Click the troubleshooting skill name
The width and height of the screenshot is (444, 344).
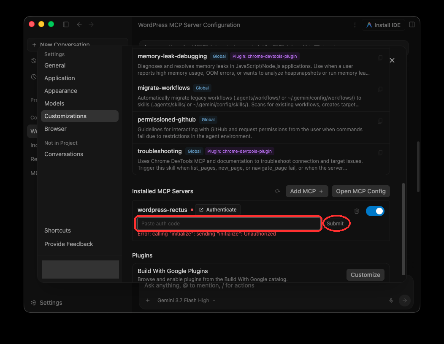coord(160,151)
